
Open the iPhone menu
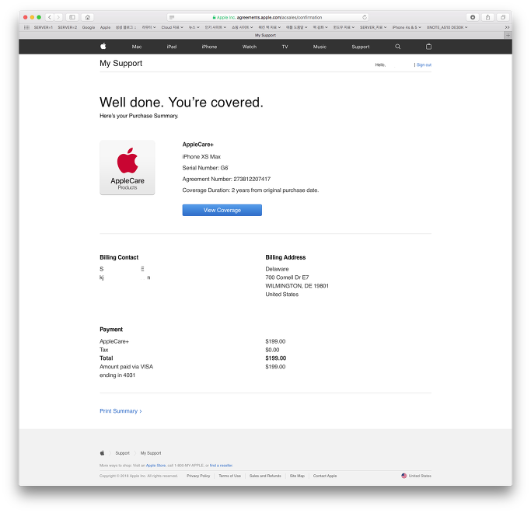coord(209,47)
